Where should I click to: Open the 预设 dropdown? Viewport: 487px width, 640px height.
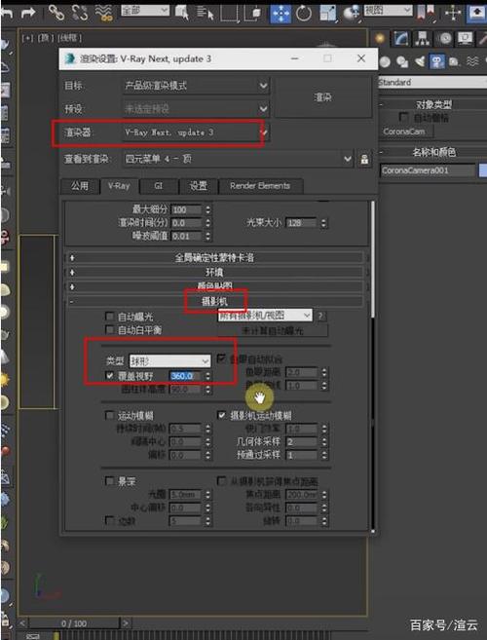click(196, 109)
